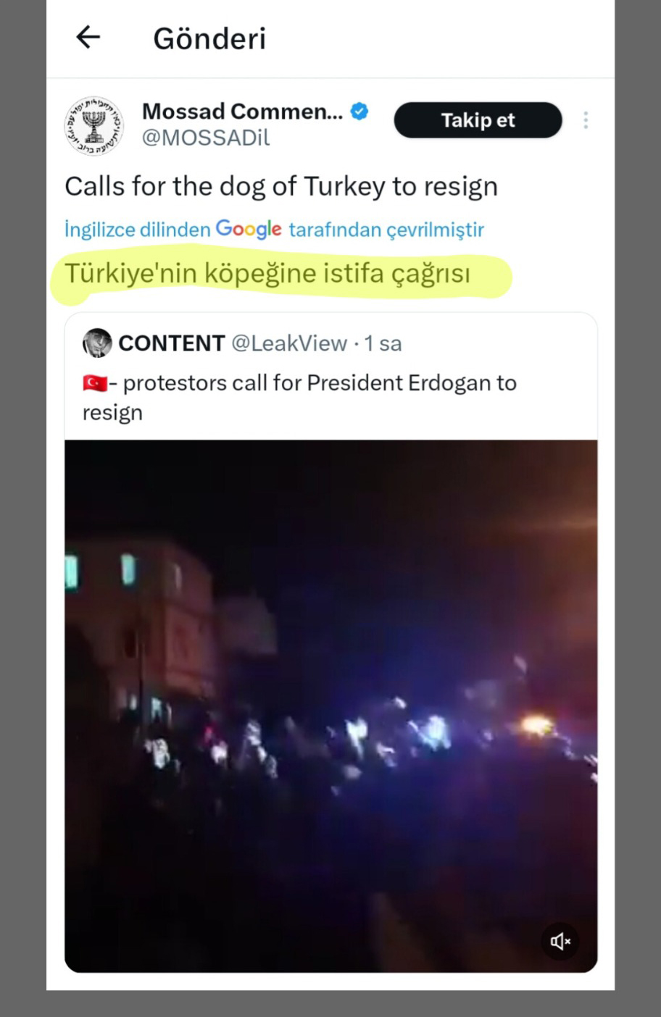This screenshot has height=1017, width=661.
Task: Open the three-dot more options menu
Action: coord(586,120)
